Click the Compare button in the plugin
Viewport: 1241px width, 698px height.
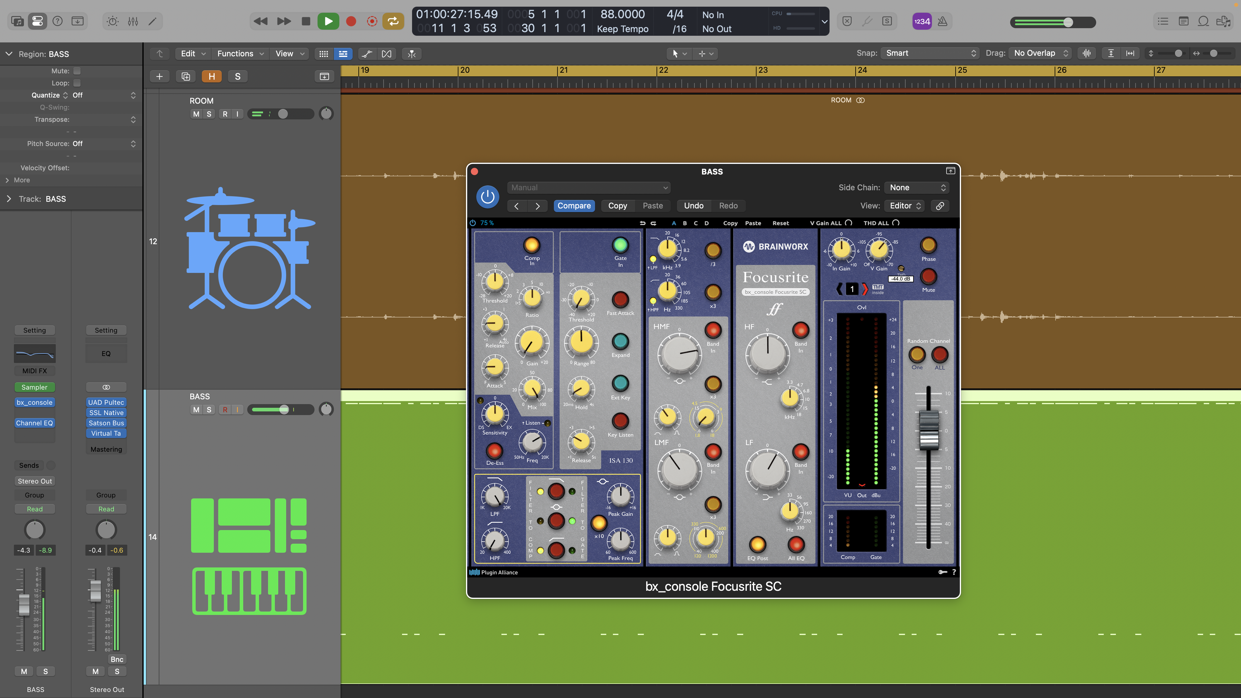(574, 206)
